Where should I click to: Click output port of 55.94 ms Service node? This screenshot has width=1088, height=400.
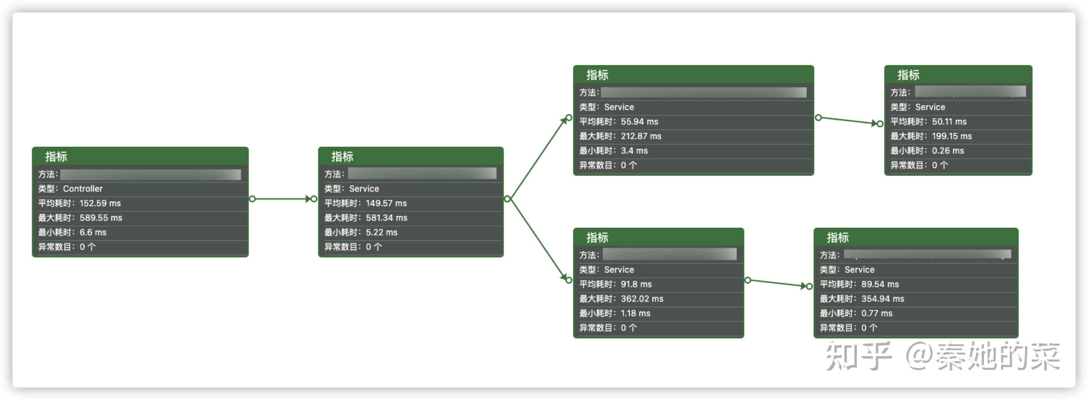[x=818, y=118]
